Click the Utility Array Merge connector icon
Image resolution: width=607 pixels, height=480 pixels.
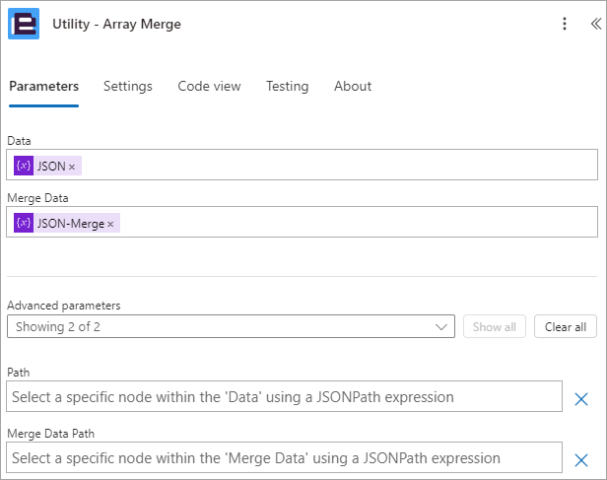tap(24, 24)
